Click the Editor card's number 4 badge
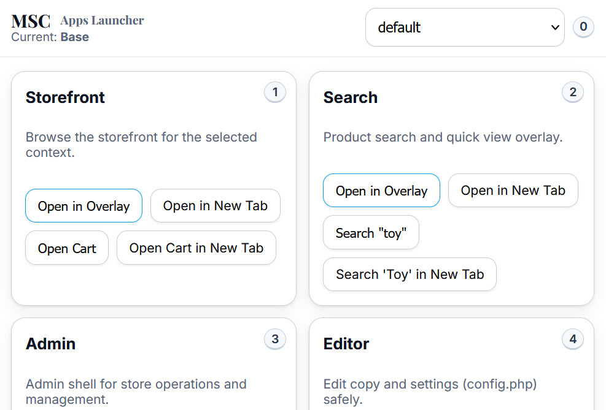The width and height of the screenshot is (606, 410). pos(572,339)
